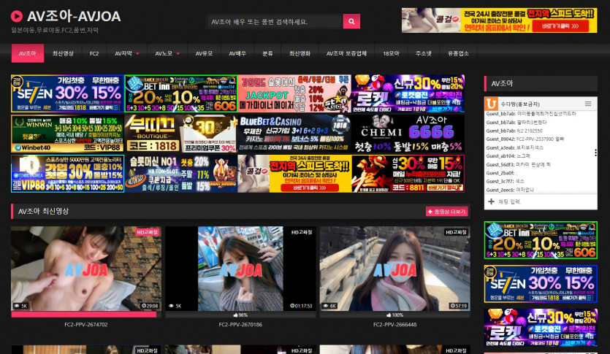Open the FC2 menu item
This screenshot has height=354, width=610.
94,53
